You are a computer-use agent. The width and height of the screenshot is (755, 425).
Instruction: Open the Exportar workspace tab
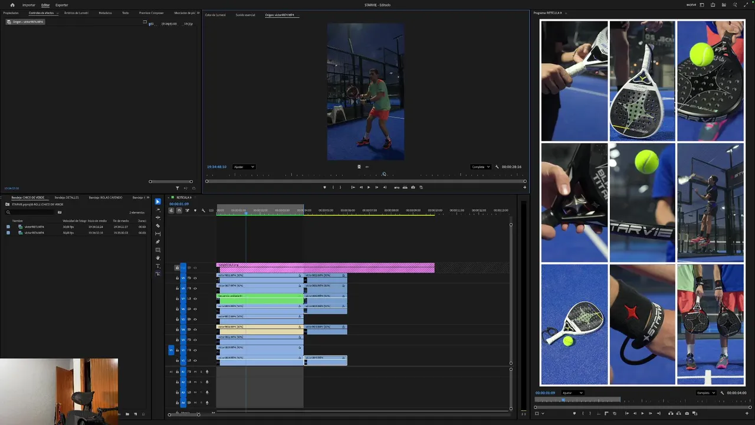62,5
